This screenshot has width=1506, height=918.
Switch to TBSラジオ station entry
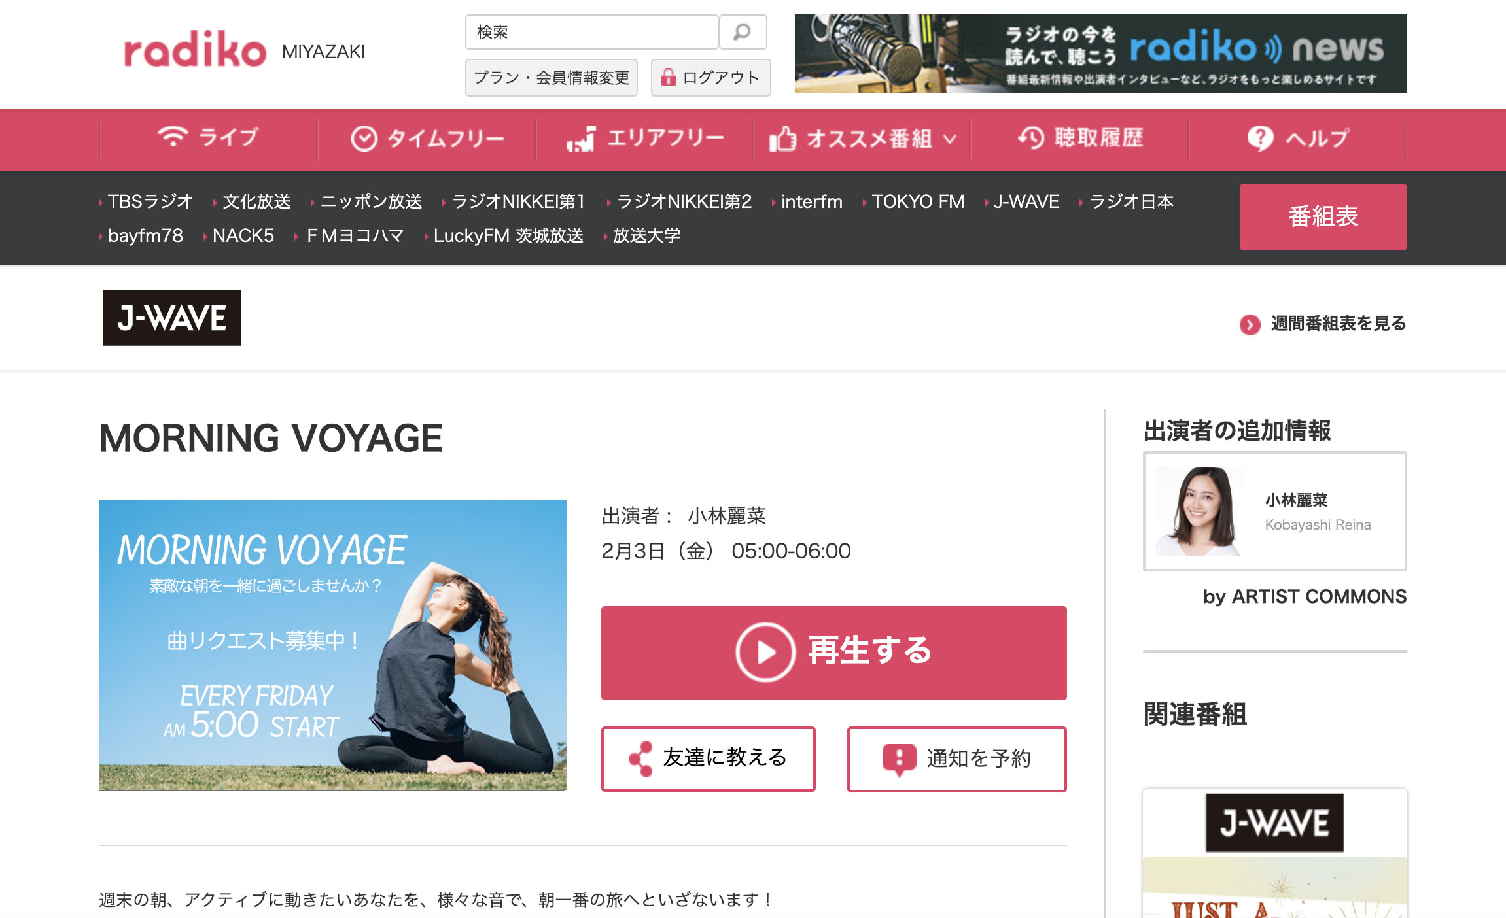pos(149,201)
